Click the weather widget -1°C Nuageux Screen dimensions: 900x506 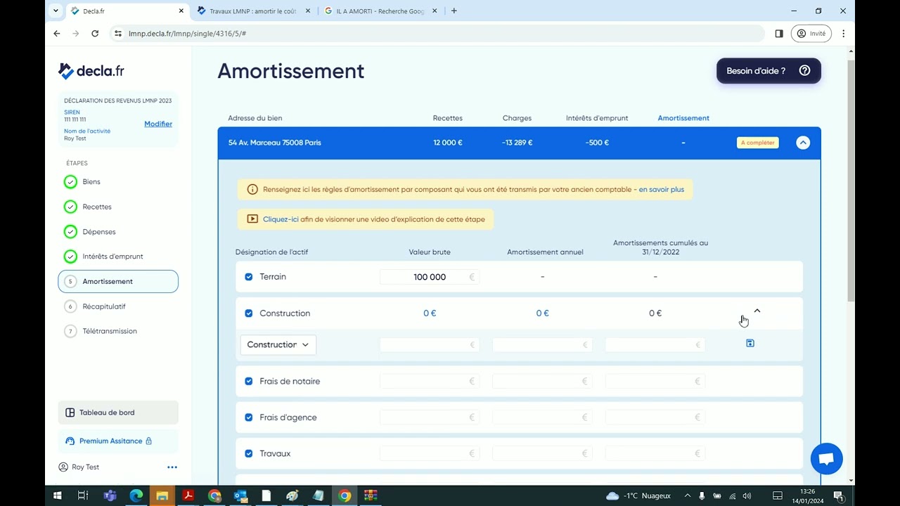click(x=638, y=495)
